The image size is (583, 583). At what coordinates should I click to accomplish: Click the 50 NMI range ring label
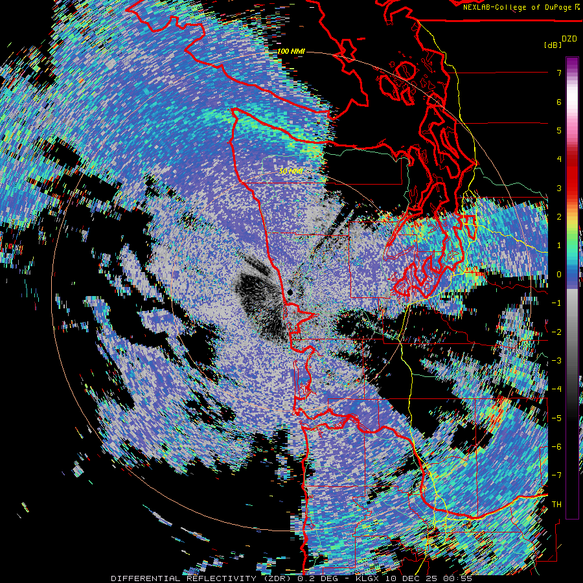tap(291, 172)
